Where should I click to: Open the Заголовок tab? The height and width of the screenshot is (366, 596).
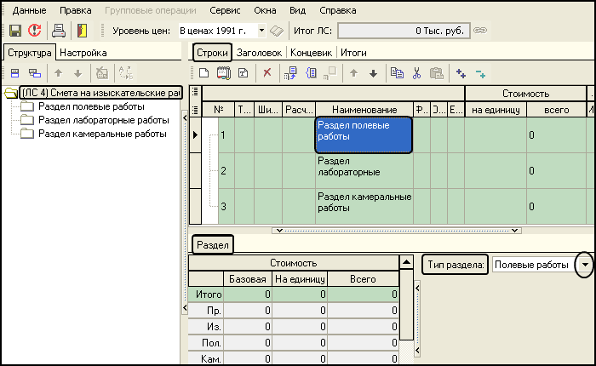pos(260,52)
